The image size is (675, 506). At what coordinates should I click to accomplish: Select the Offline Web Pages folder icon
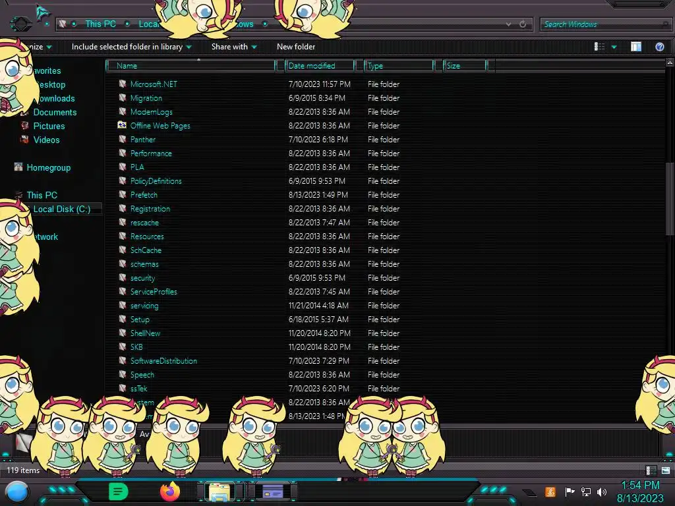[122, 125]
